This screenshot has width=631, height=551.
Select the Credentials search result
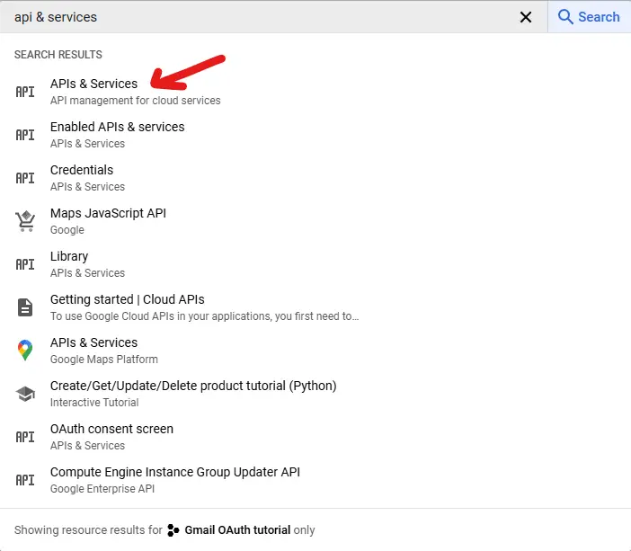coord(315,178)
